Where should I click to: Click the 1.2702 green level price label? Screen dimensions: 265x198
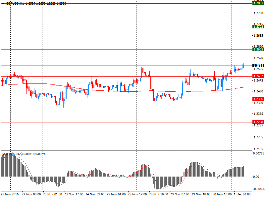[258, 27]
